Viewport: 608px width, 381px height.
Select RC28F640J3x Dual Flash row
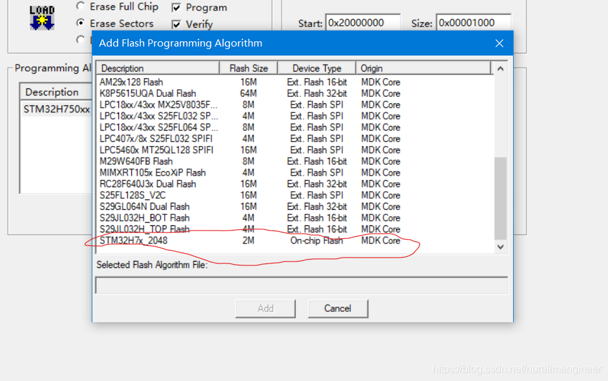pos(295,183)
